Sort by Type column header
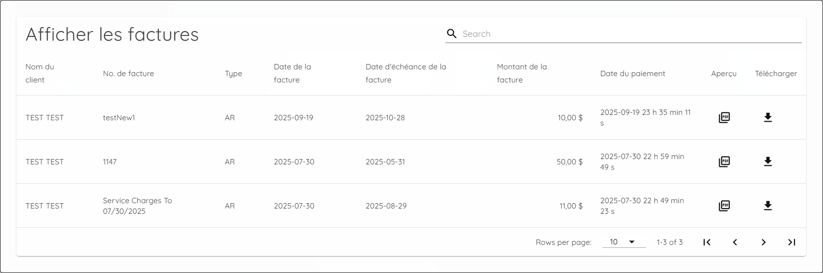 click(x=233, y=74)
